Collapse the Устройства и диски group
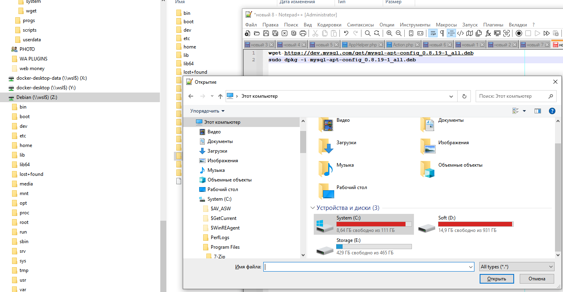 pyautogui.click(x=313, y=208)
